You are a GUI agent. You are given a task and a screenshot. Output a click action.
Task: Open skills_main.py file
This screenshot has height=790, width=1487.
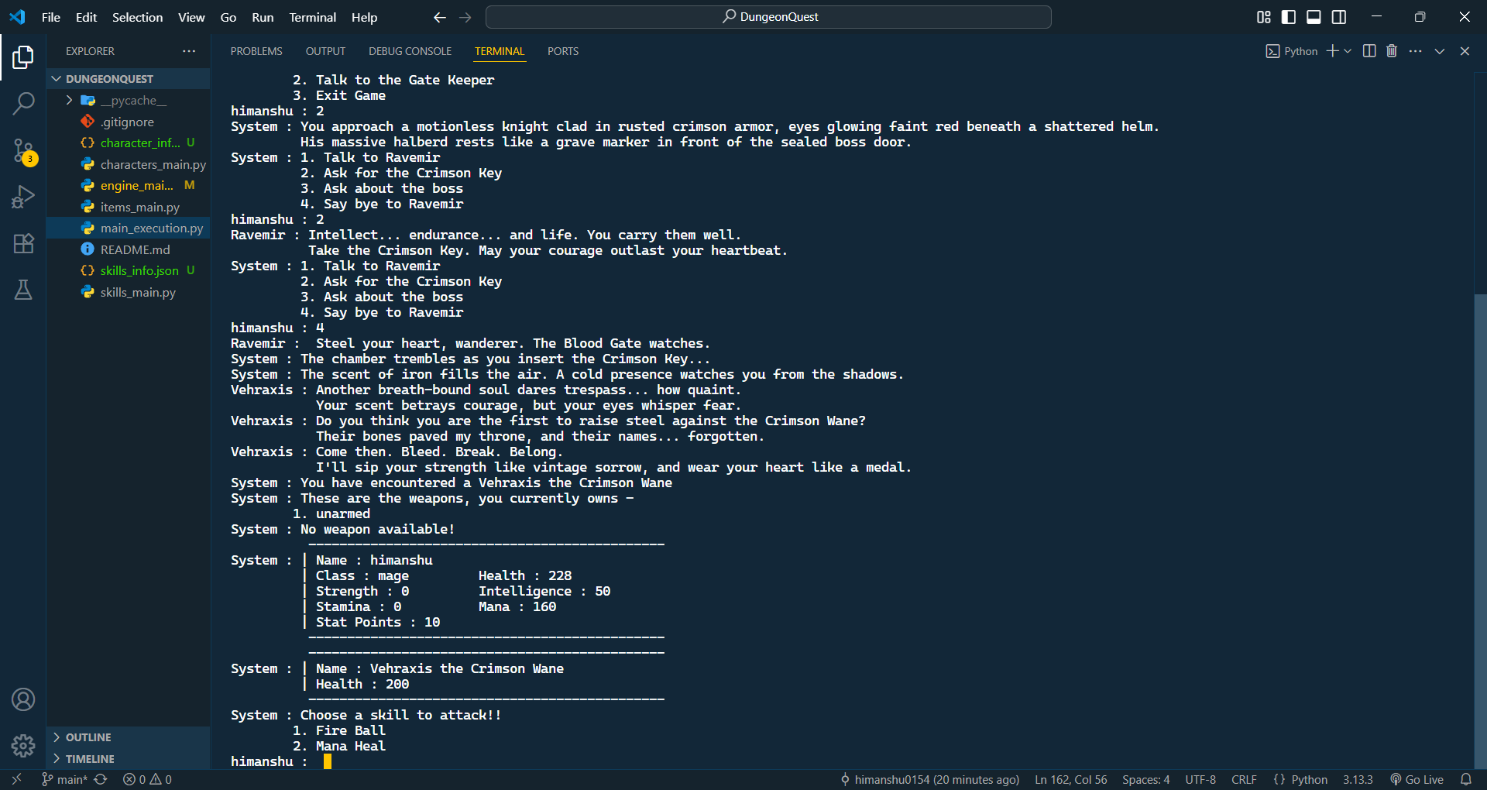click(x=129, y=292)
